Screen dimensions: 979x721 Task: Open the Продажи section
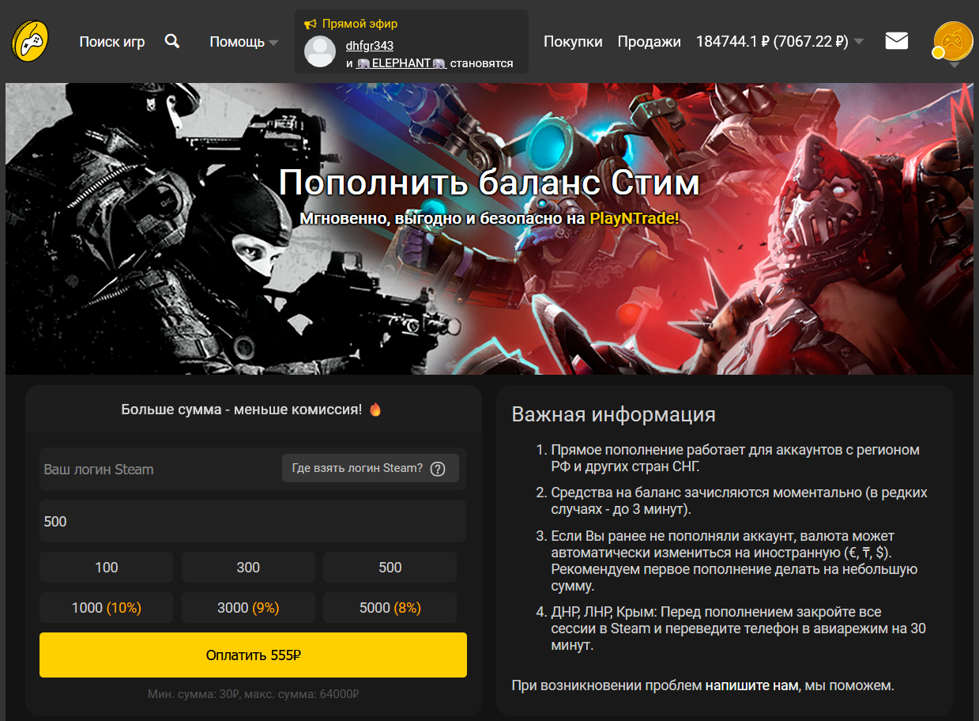(x=649, y=42)
